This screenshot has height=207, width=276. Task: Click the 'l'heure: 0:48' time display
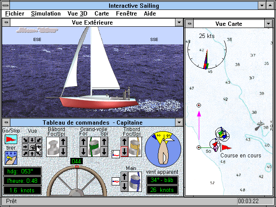pos(22,181)
